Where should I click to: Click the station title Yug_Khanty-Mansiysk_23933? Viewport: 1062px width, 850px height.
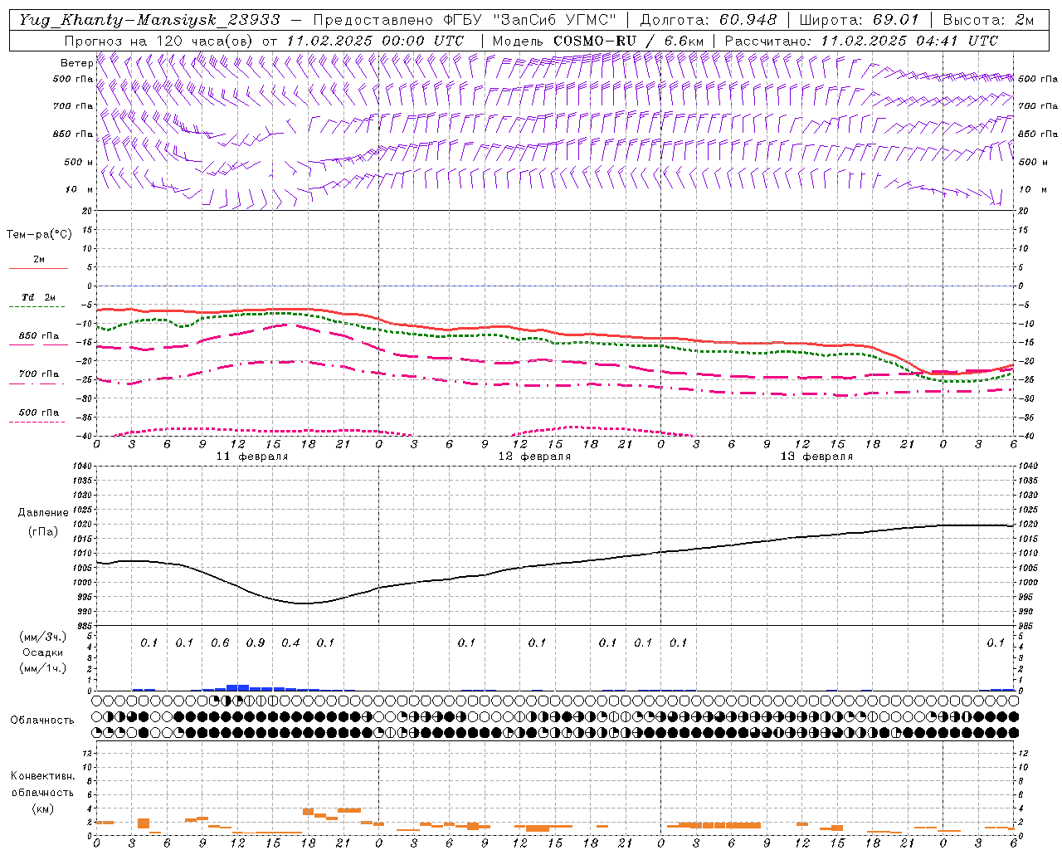(x=150, y=20)
